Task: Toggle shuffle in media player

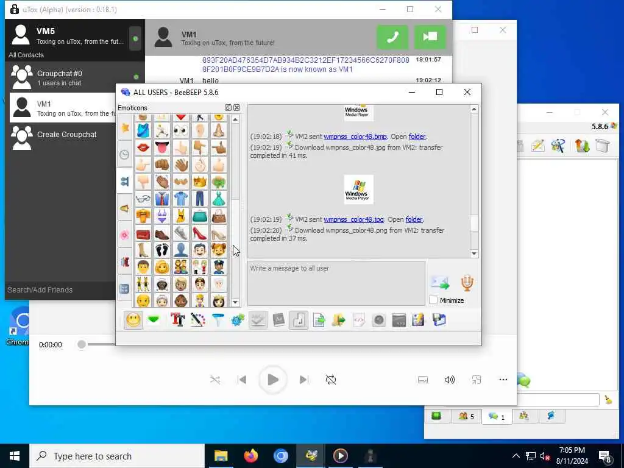Action: [215, 380]
